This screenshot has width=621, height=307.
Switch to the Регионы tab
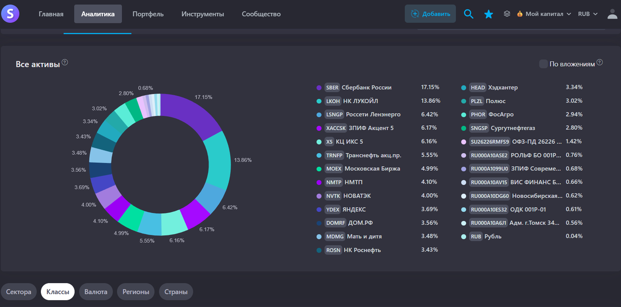pos(136,291)
